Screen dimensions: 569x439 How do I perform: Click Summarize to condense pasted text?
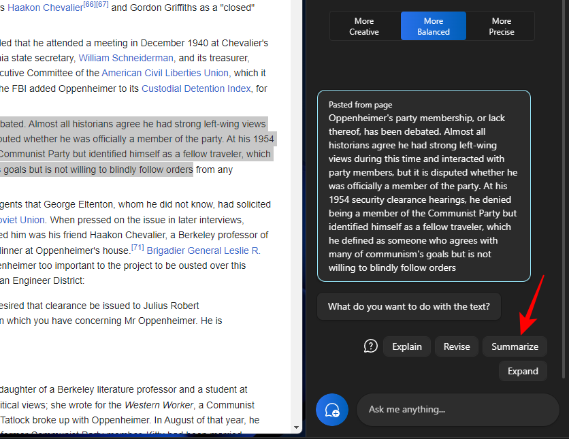click(515, 346)
